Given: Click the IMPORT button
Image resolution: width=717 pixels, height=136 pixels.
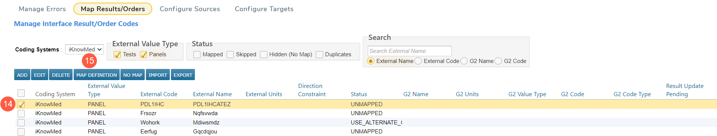Looking at the screenshot, I should coord(158,75).
